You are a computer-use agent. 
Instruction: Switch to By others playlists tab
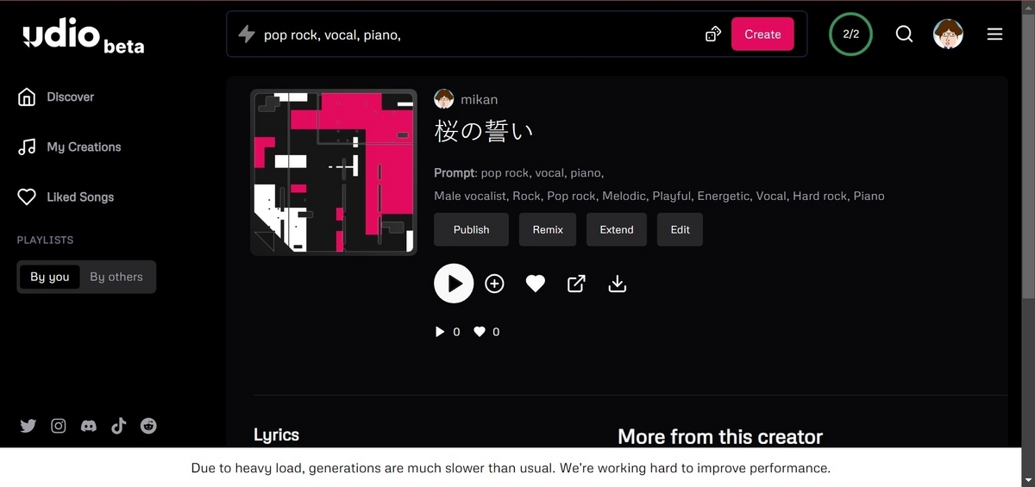pos(116,277)
